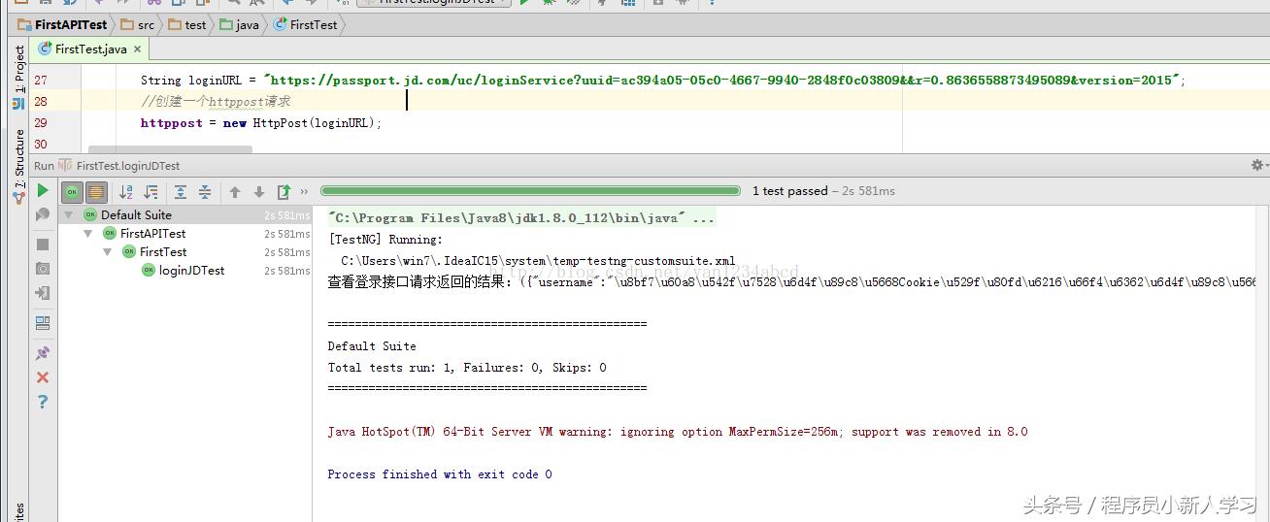Close the FirstTest.java tab
1270x522 pixels.
(x=137, y=49)
